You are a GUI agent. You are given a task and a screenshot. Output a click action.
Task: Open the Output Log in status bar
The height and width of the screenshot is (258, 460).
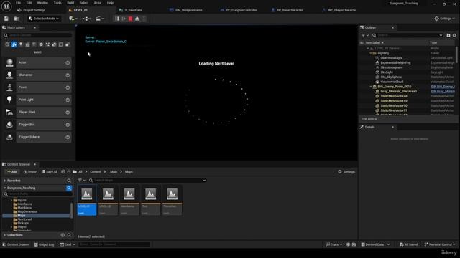tap(45, 244)
